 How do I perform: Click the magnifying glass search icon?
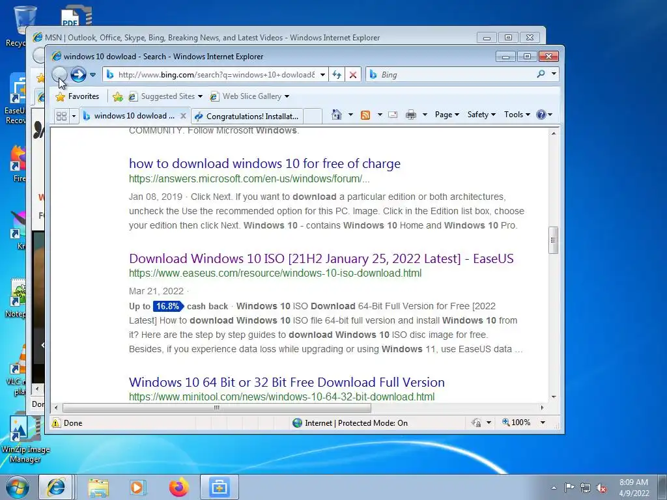[x=541, y=74]
